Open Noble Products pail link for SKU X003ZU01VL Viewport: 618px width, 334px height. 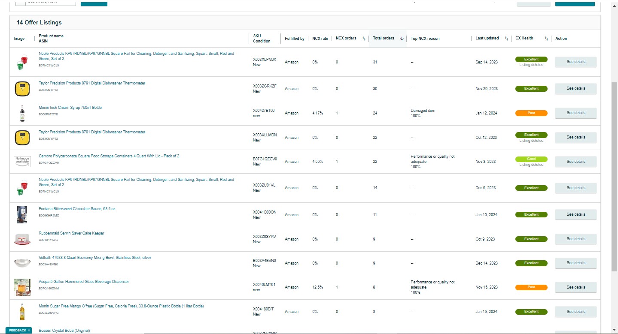click(x=137, y=182)
